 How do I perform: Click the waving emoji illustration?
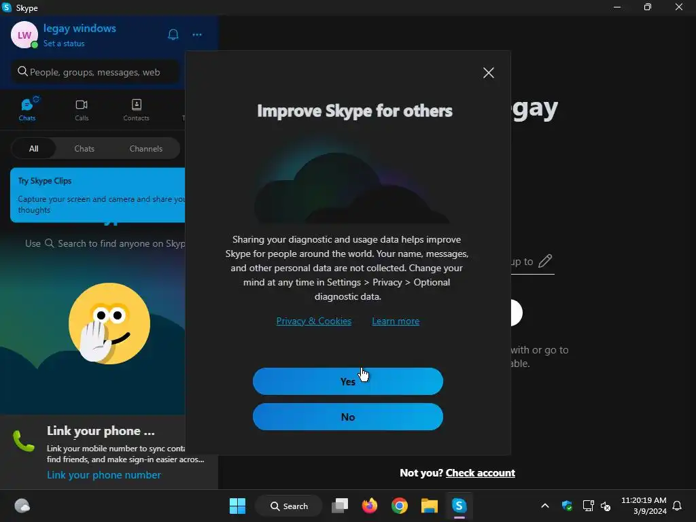pos(109,324)
